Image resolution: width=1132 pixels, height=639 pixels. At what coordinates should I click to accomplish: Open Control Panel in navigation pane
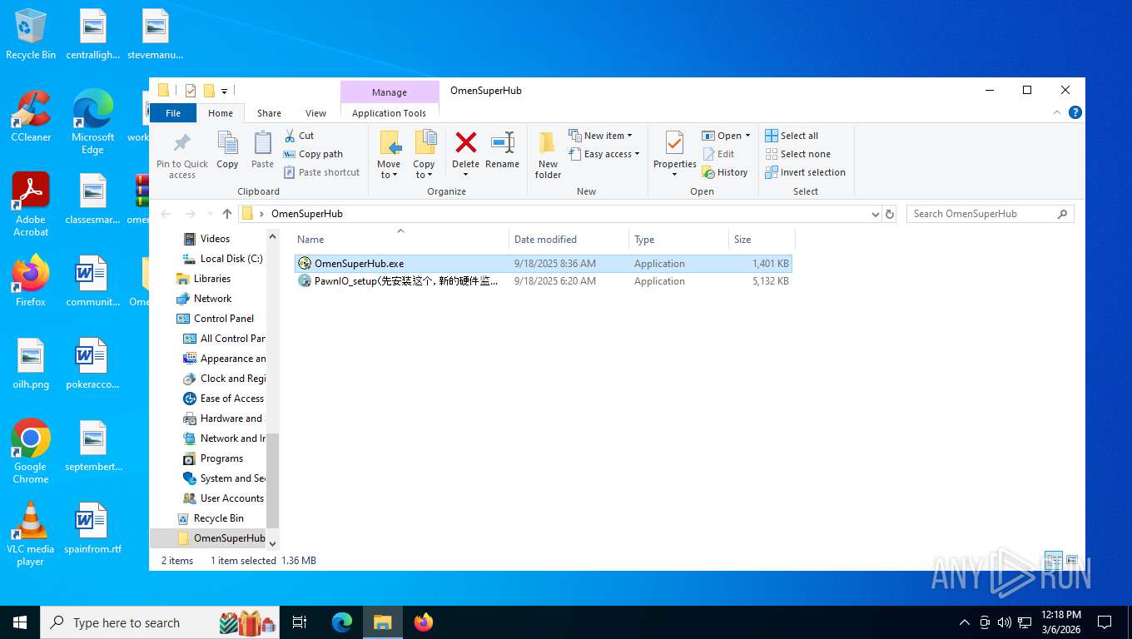click(x=215, y=319)
